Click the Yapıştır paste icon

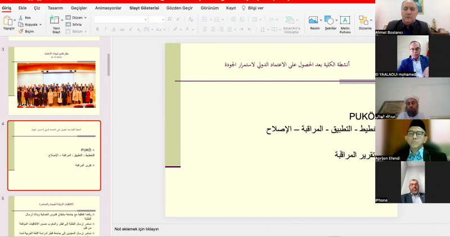[8, 21]
